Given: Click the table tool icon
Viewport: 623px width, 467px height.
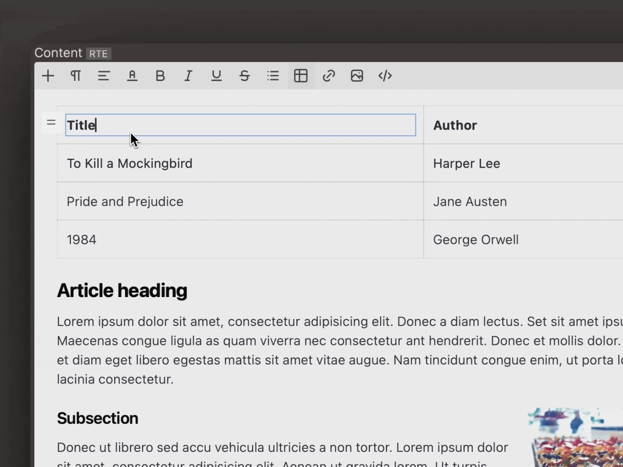Looking at the screenshot, I should coord(301,76).
